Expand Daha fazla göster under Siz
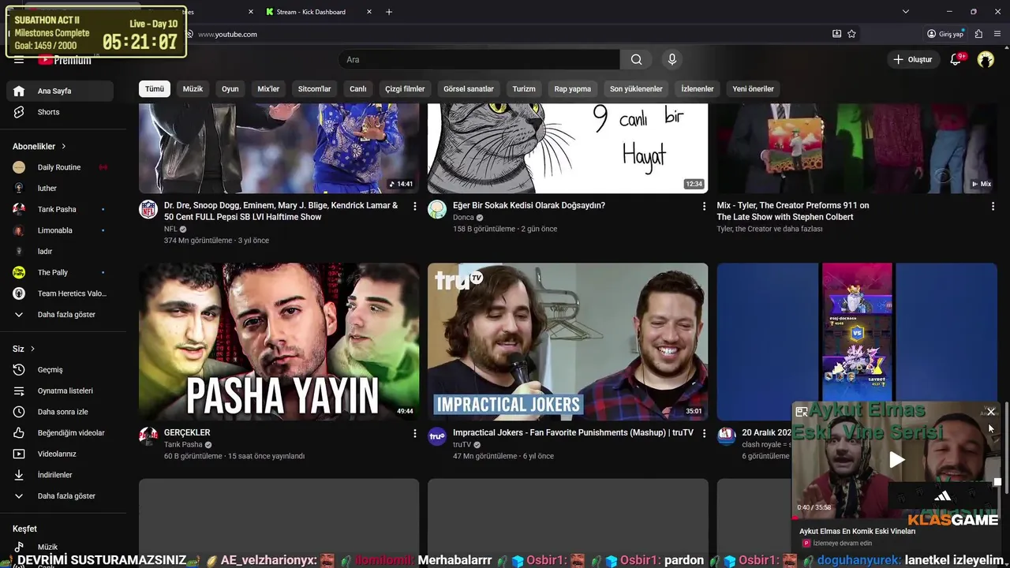The width and height of the screenshot is (1010, 568). [x=60, y=496]
